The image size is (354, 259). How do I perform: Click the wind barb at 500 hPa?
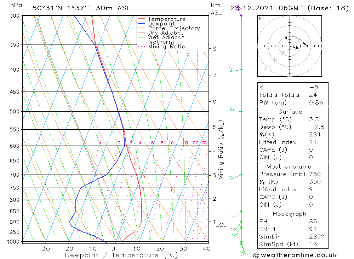(x=236, y=109)
